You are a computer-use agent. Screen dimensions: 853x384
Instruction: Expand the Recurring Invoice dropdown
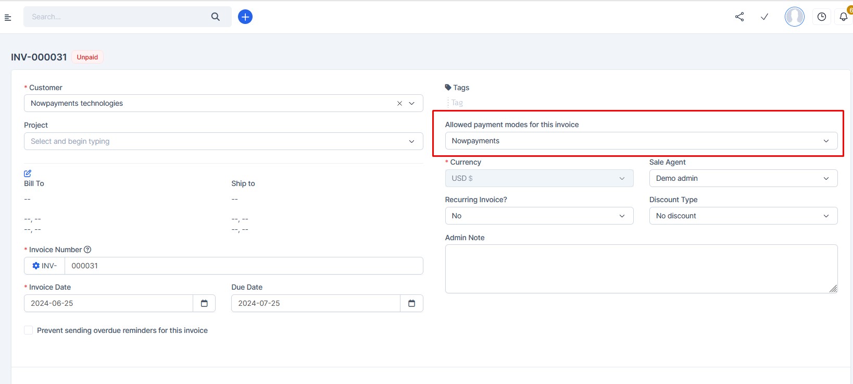tap(539, 216)
